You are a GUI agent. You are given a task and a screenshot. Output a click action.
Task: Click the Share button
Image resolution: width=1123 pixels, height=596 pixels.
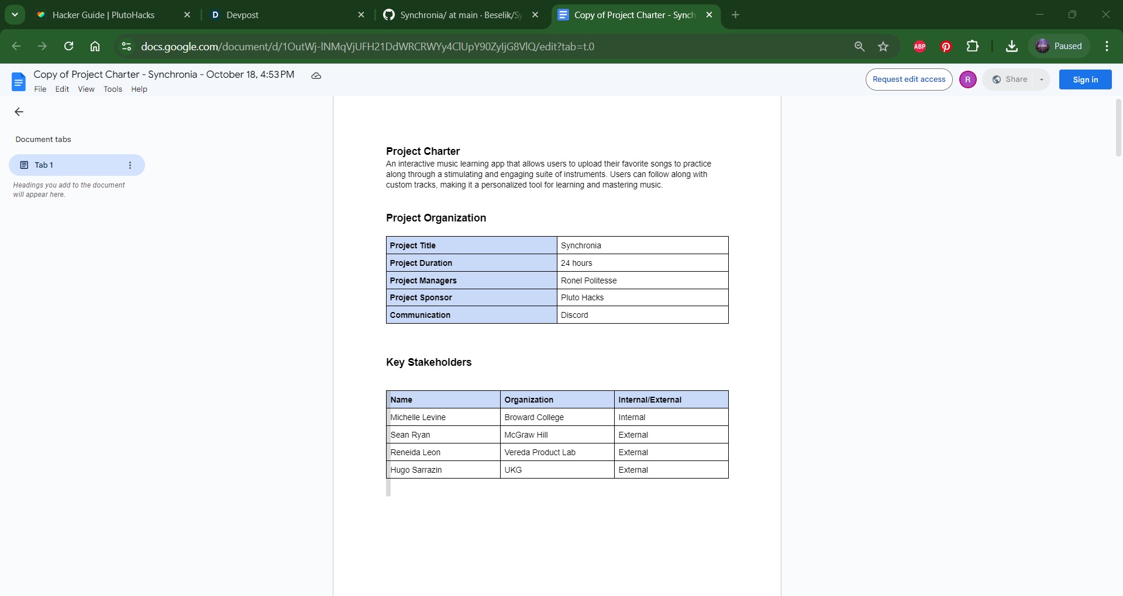pos(1009,79)
